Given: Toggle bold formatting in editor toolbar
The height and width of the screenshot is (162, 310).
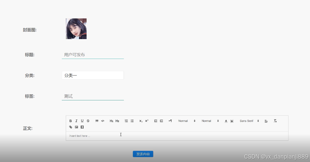Looking at the screenshot, I should (71, 121).
